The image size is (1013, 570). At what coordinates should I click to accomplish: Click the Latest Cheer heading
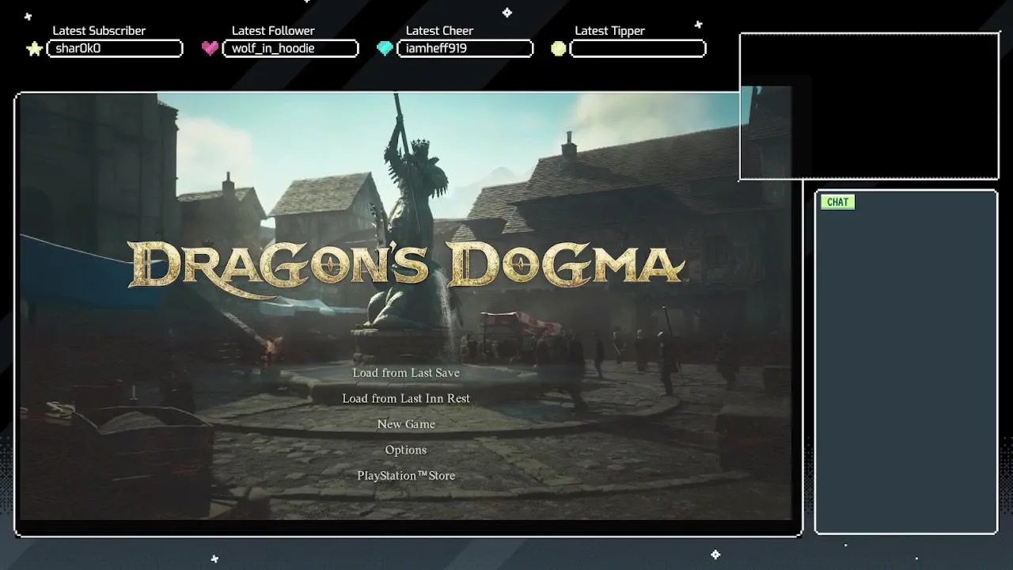pyautogui.click(x=439, y=31)
